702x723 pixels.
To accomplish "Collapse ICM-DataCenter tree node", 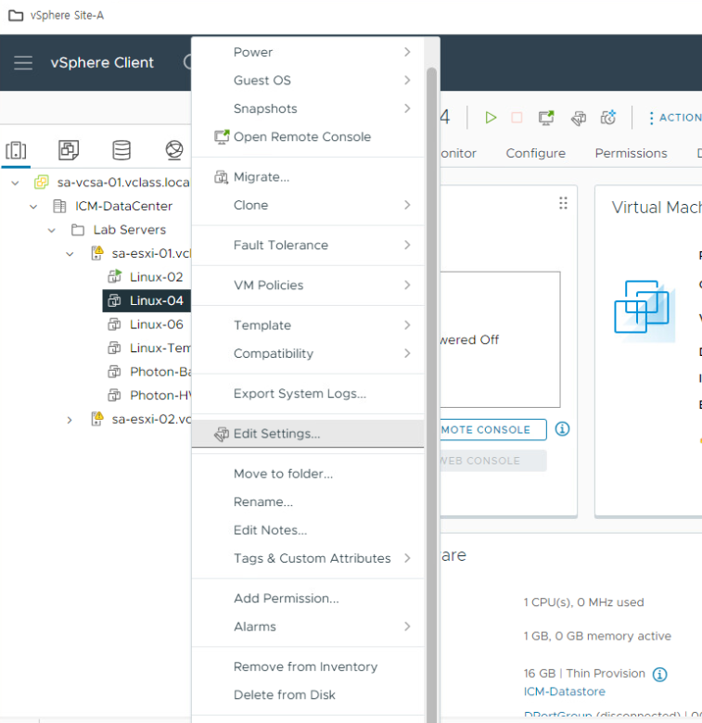I will click(x=33, y=207).
